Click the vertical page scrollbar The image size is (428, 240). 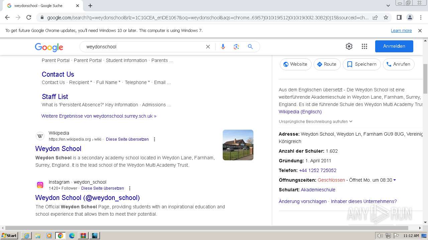(x=425, y=79)
